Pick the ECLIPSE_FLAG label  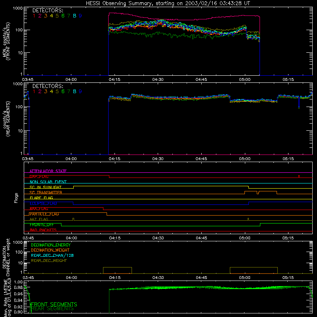click(x=43, y=203)
